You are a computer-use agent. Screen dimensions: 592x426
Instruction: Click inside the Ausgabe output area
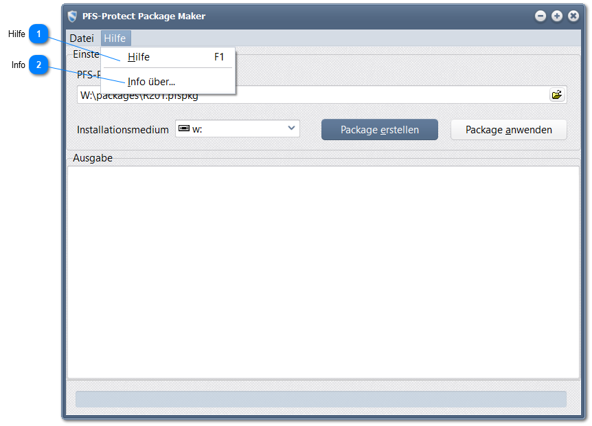coord(323,271)
